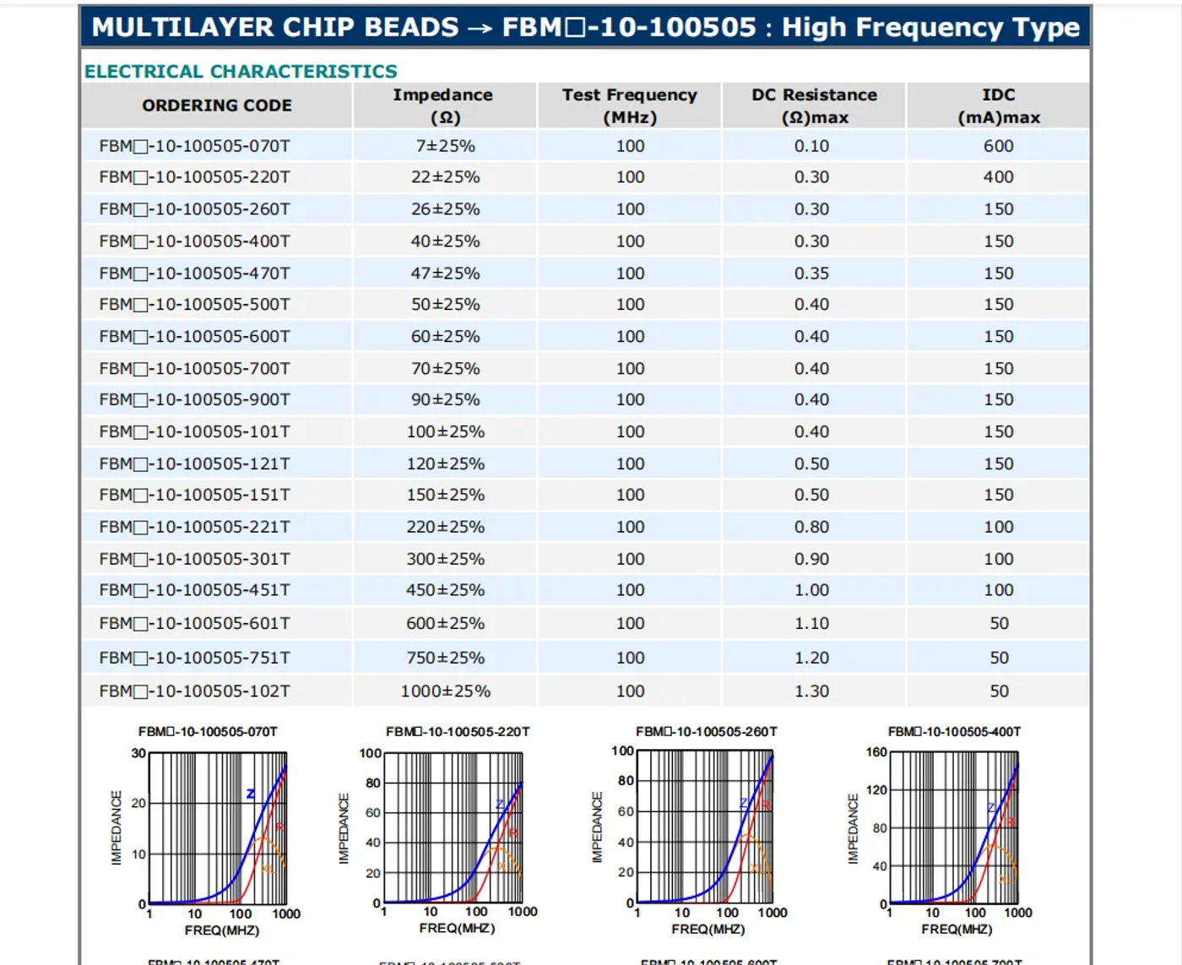
Task: Select ordering code FBM-10-100505-601T in table
Action: tap(195, 624)
